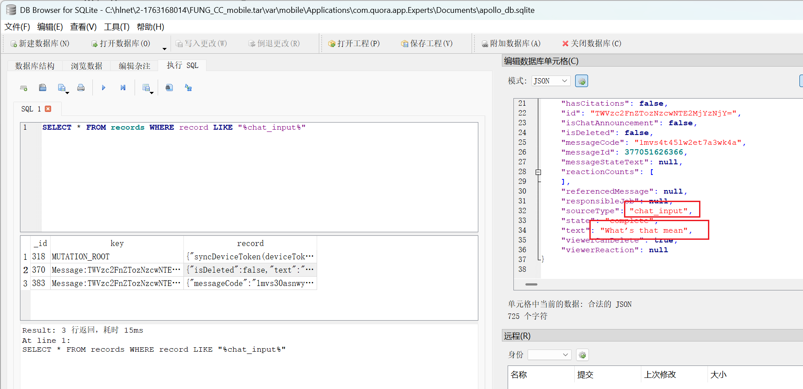This screenshot has width=803, height=389.
Task: Toggle automatic mode switching next to JSON
Action: 581,81
